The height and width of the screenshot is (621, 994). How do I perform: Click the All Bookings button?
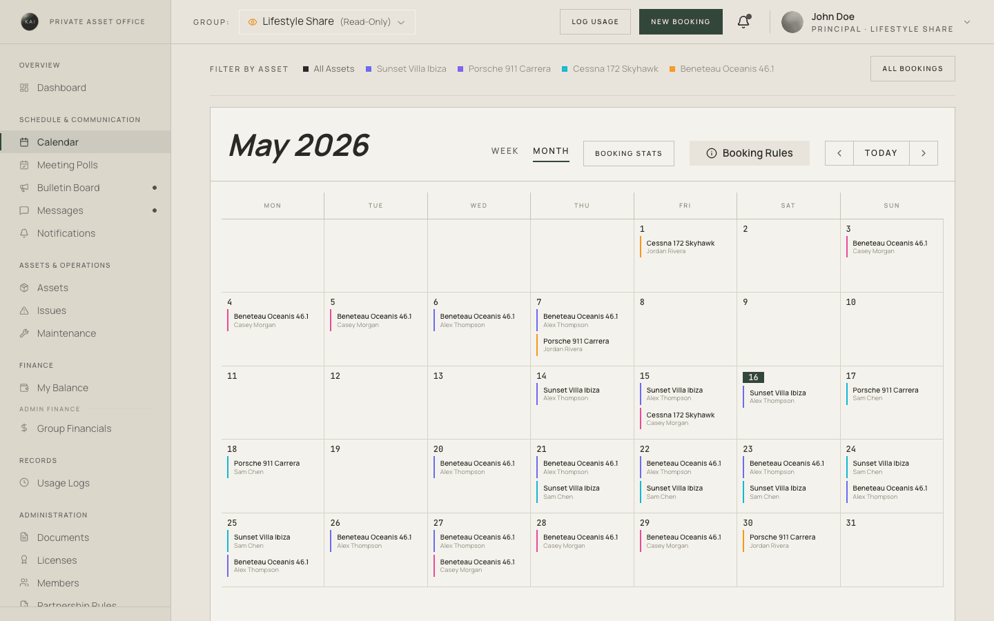913,68
